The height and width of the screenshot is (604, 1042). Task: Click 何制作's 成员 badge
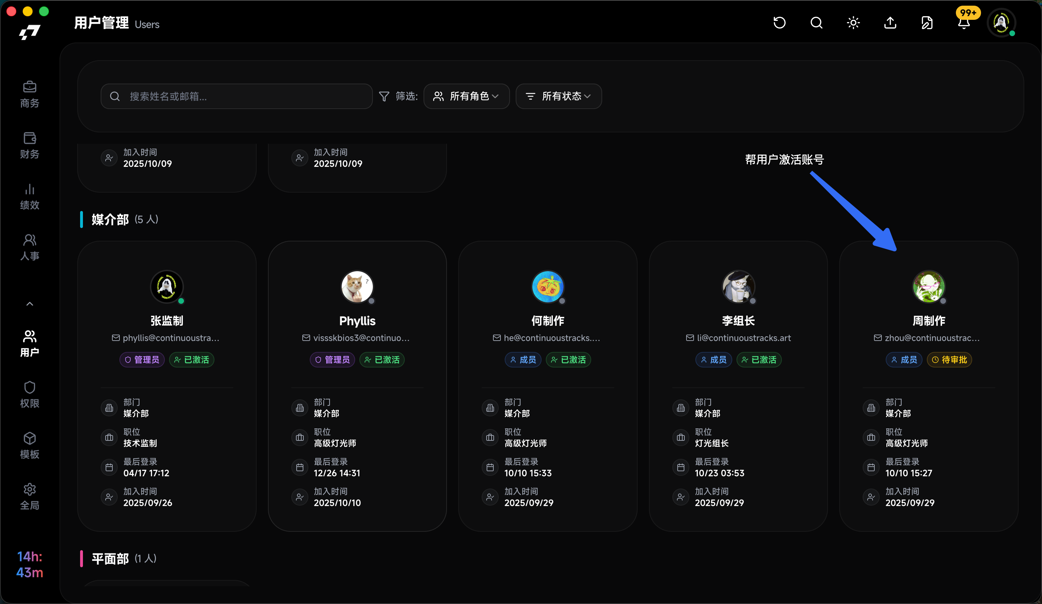click(523, 359)
